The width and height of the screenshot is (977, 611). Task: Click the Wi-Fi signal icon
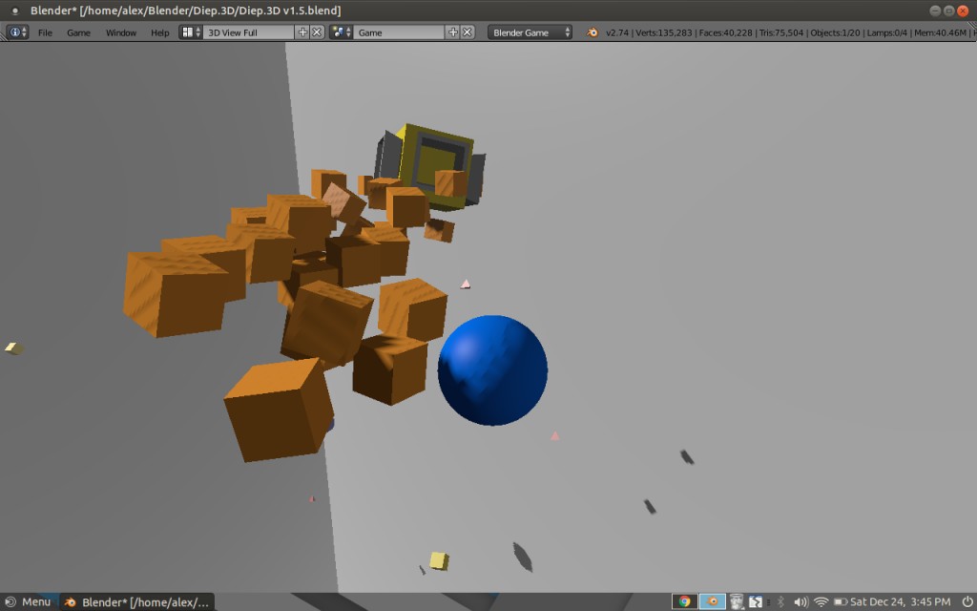(821, 602)
